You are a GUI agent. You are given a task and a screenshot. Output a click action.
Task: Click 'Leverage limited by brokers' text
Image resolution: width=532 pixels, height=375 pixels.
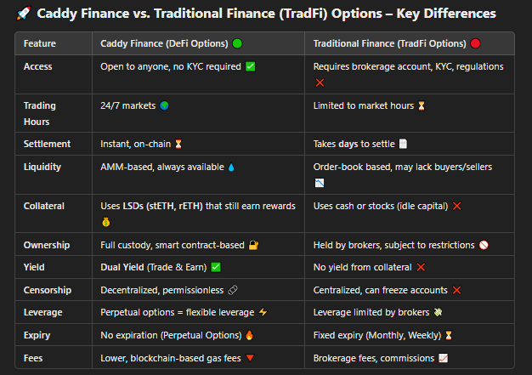[x=371, y=312]
